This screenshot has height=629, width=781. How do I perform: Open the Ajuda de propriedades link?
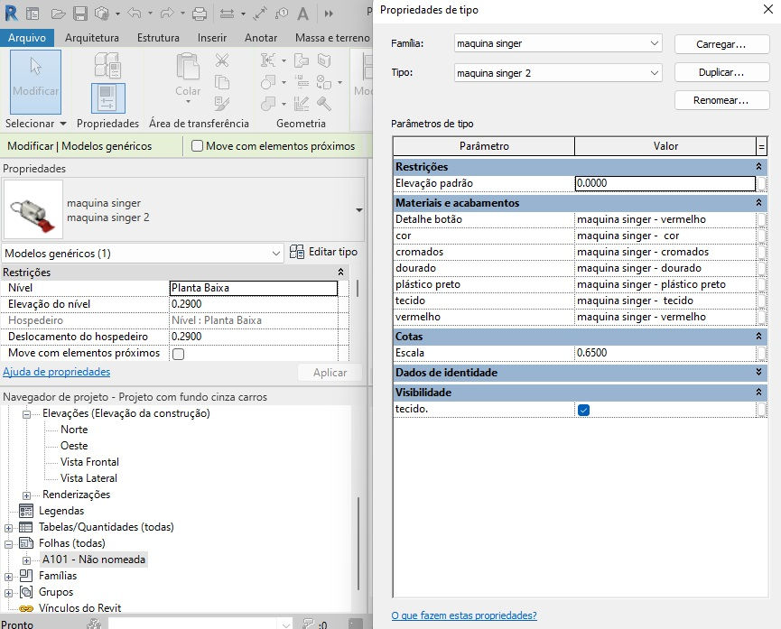click(x=57, y=372)
